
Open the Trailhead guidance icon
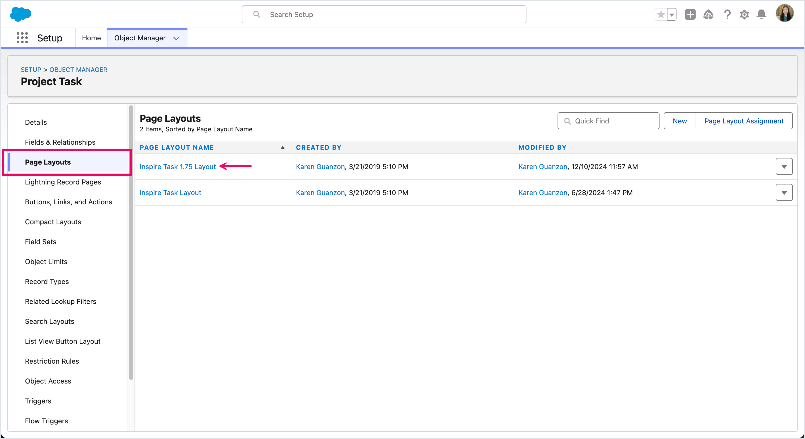[708, 14]
